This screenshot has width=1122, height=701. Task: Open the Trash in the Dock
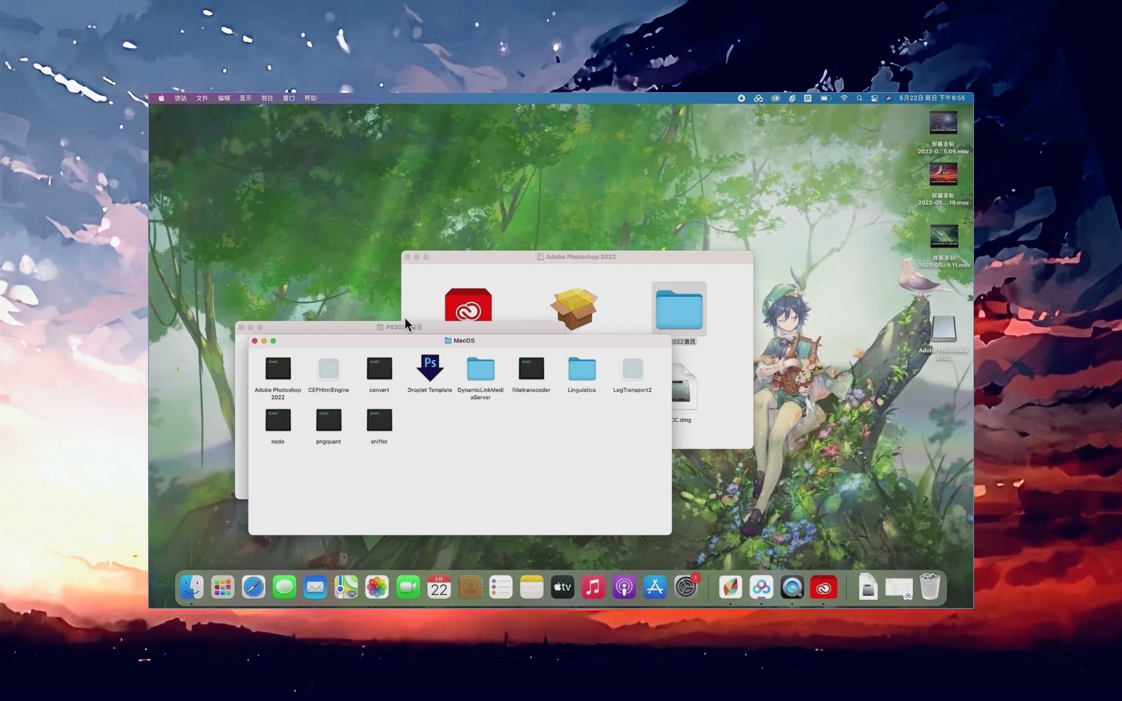[x=930, y=586]
